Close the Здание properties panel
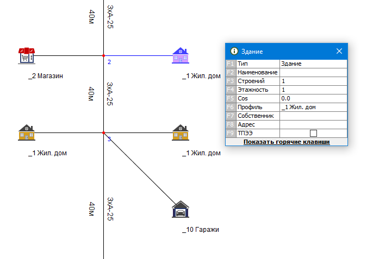373x259 pixels. point(339,51)
